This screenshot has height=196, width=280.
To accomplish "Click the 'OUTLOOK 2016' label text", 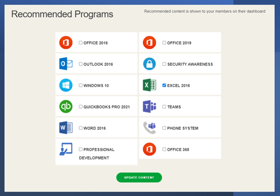I will click(98, 64).
